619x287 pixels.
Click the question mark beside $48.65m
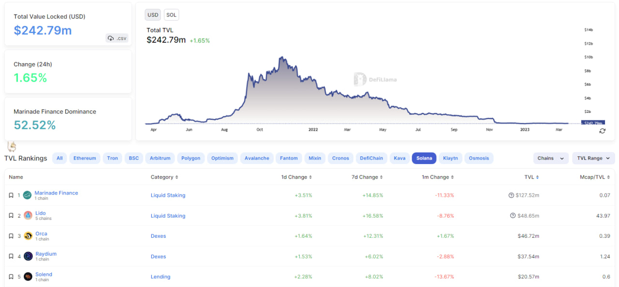(x=513, y=216)
